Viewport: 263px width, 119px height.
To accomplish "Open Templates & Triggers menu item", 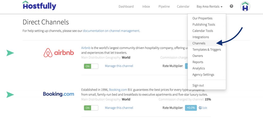I will 207,50.
